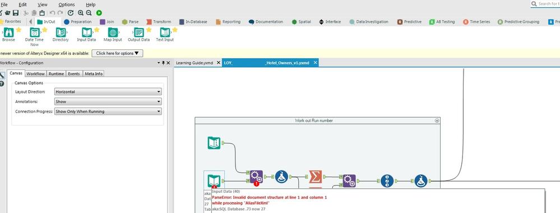The width and height of the screenshot is (560, 213).
Task: Switch to Learning Guide.yxmd document tab
Action: click(195, 63)
